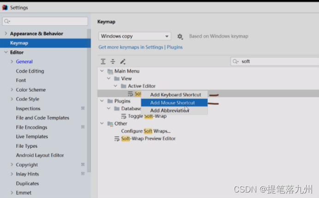
Task: Click Database folder icon in keymap tree
Action: coord(117,109)
